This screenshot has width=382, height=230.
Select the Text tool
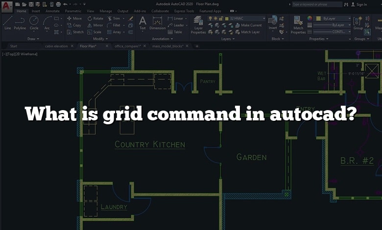click(143, 23)
